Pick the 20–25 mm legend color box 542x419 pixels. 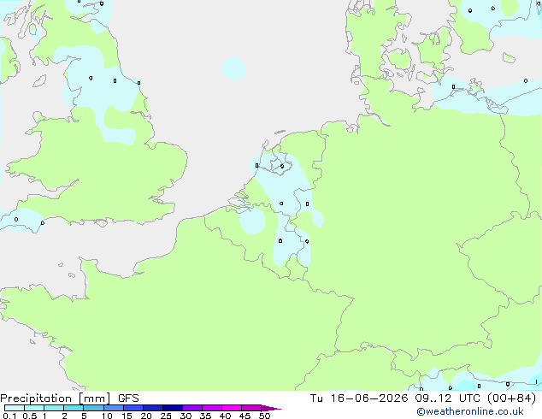coord(153,408)
